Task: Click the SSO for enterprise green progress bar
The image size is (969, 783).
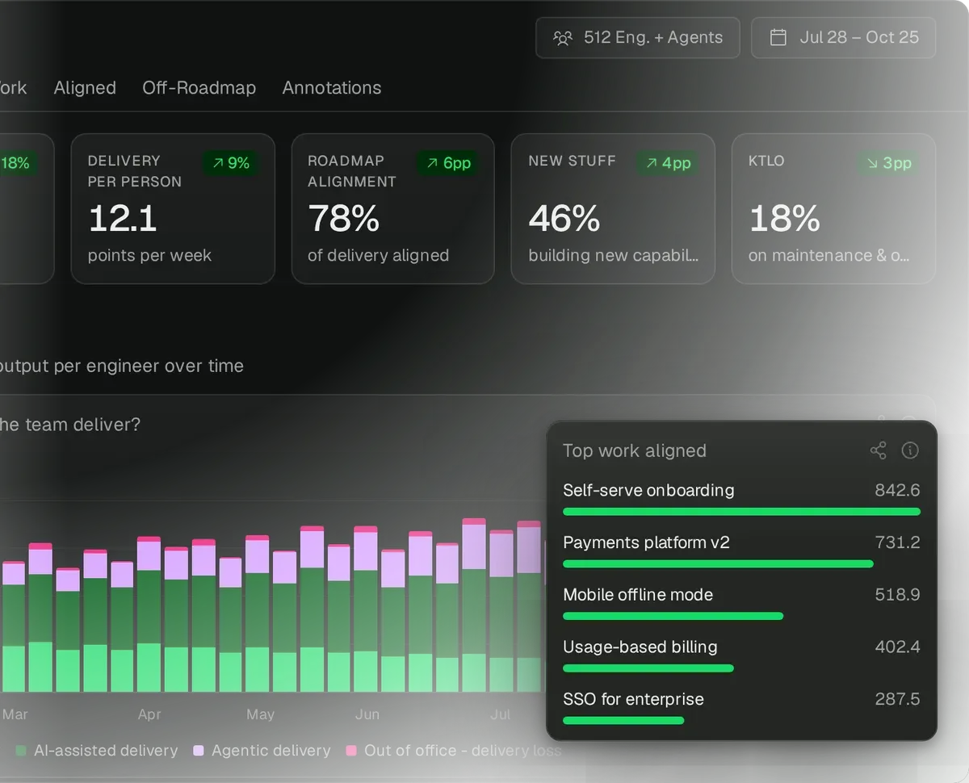Action: (x=623, y=721)
